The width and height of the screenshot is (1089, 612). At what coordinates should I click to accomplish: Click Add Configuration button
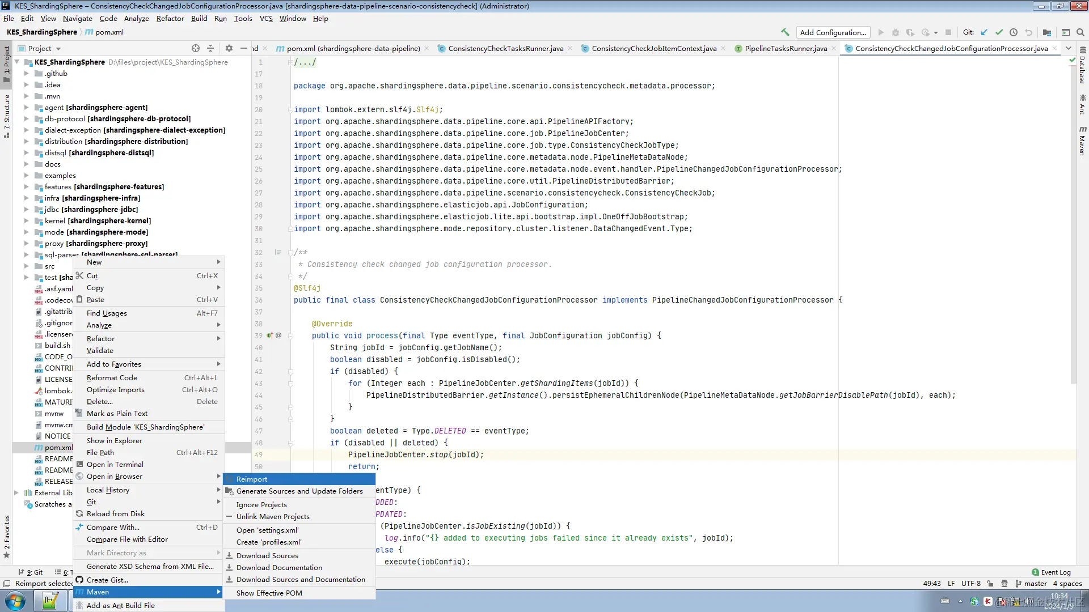click(833, 32)
